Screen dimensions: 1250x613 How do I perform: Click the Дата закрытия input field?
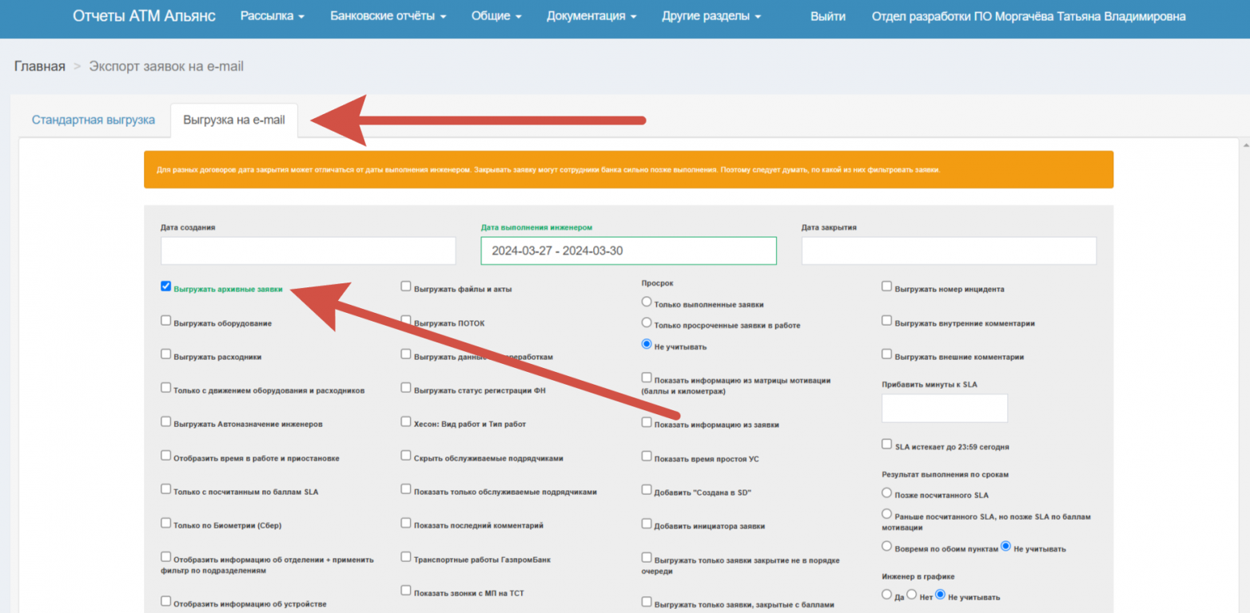click(949, 251)
